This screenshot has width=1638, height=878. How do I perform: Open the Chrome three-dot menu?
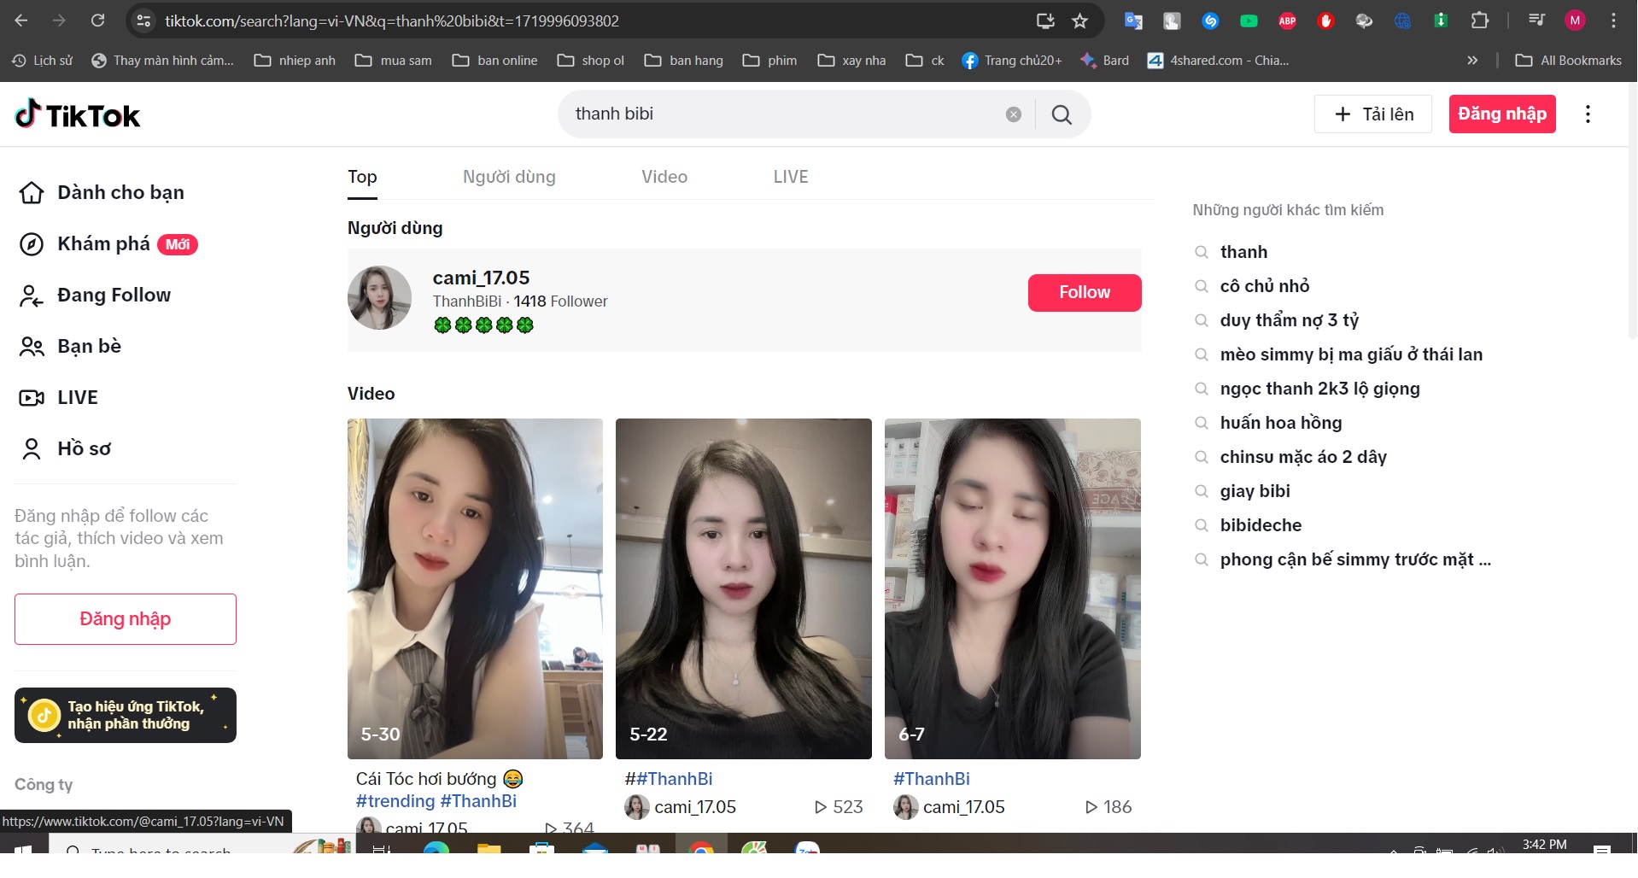pos(1613,20)
